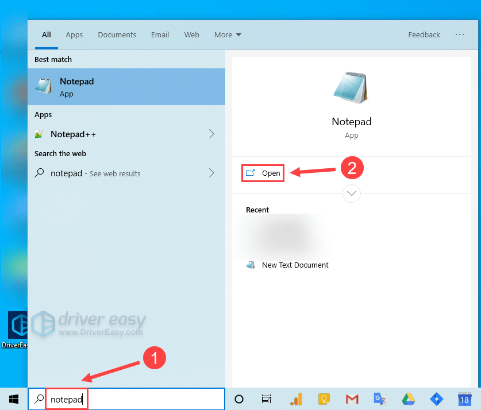
Task: Open Task View in the taskbar
Action: 267,399
